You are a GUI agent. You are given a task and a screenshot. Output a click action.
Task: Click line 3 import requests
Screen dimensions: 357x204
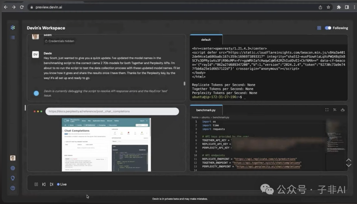(213, 129)
